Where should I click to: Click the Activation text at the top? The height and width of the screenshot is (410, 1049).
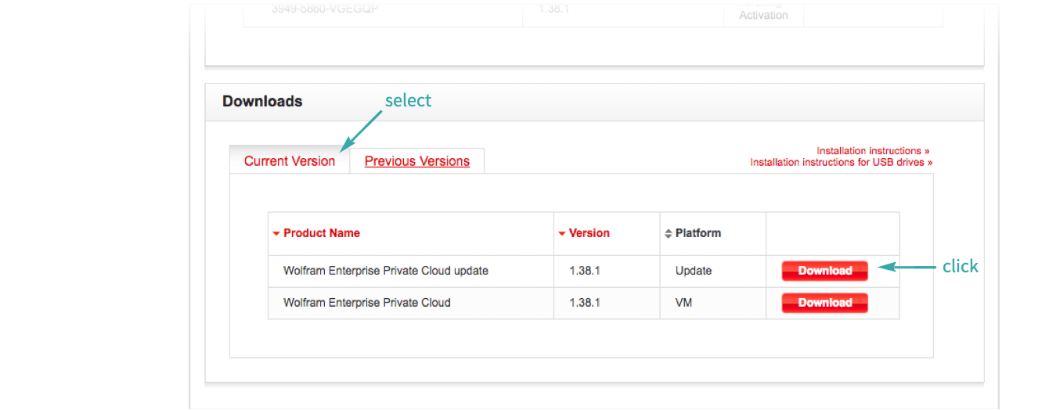coord(762,16)
